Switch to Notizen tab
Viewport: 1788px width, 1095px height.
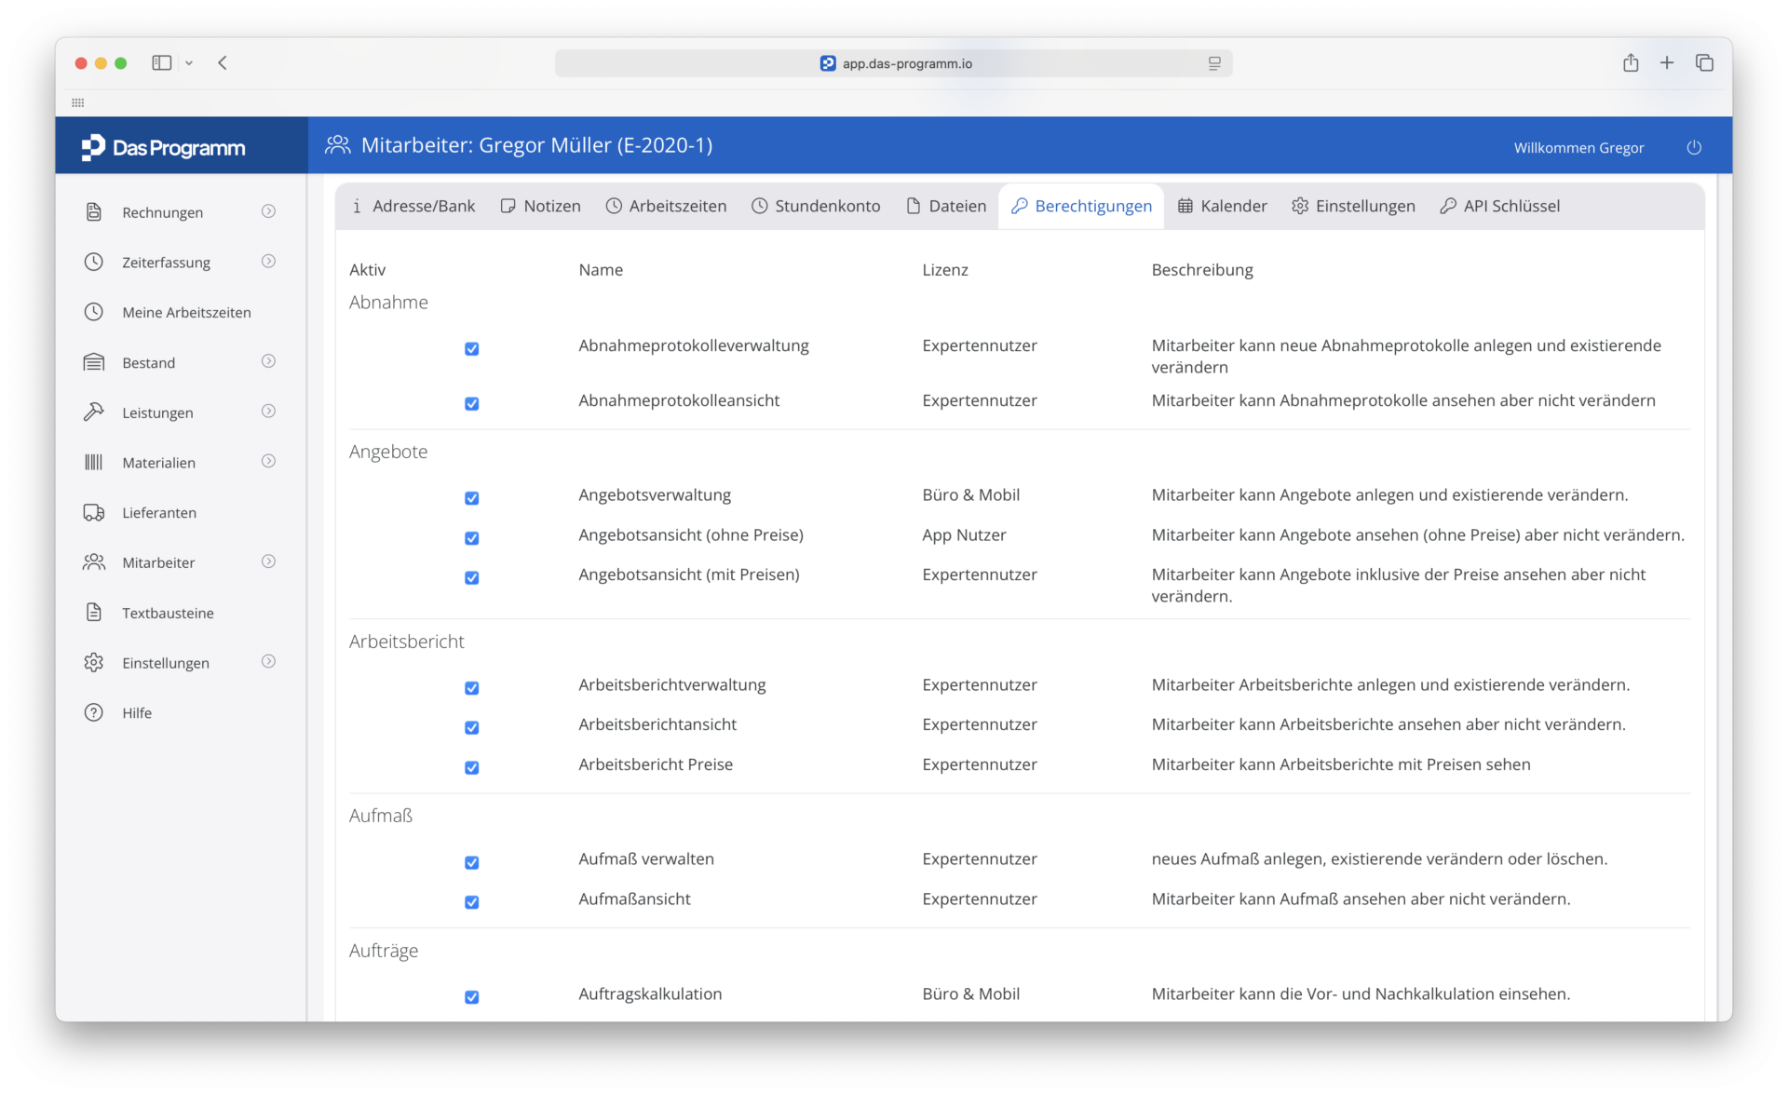click(540, 206)
